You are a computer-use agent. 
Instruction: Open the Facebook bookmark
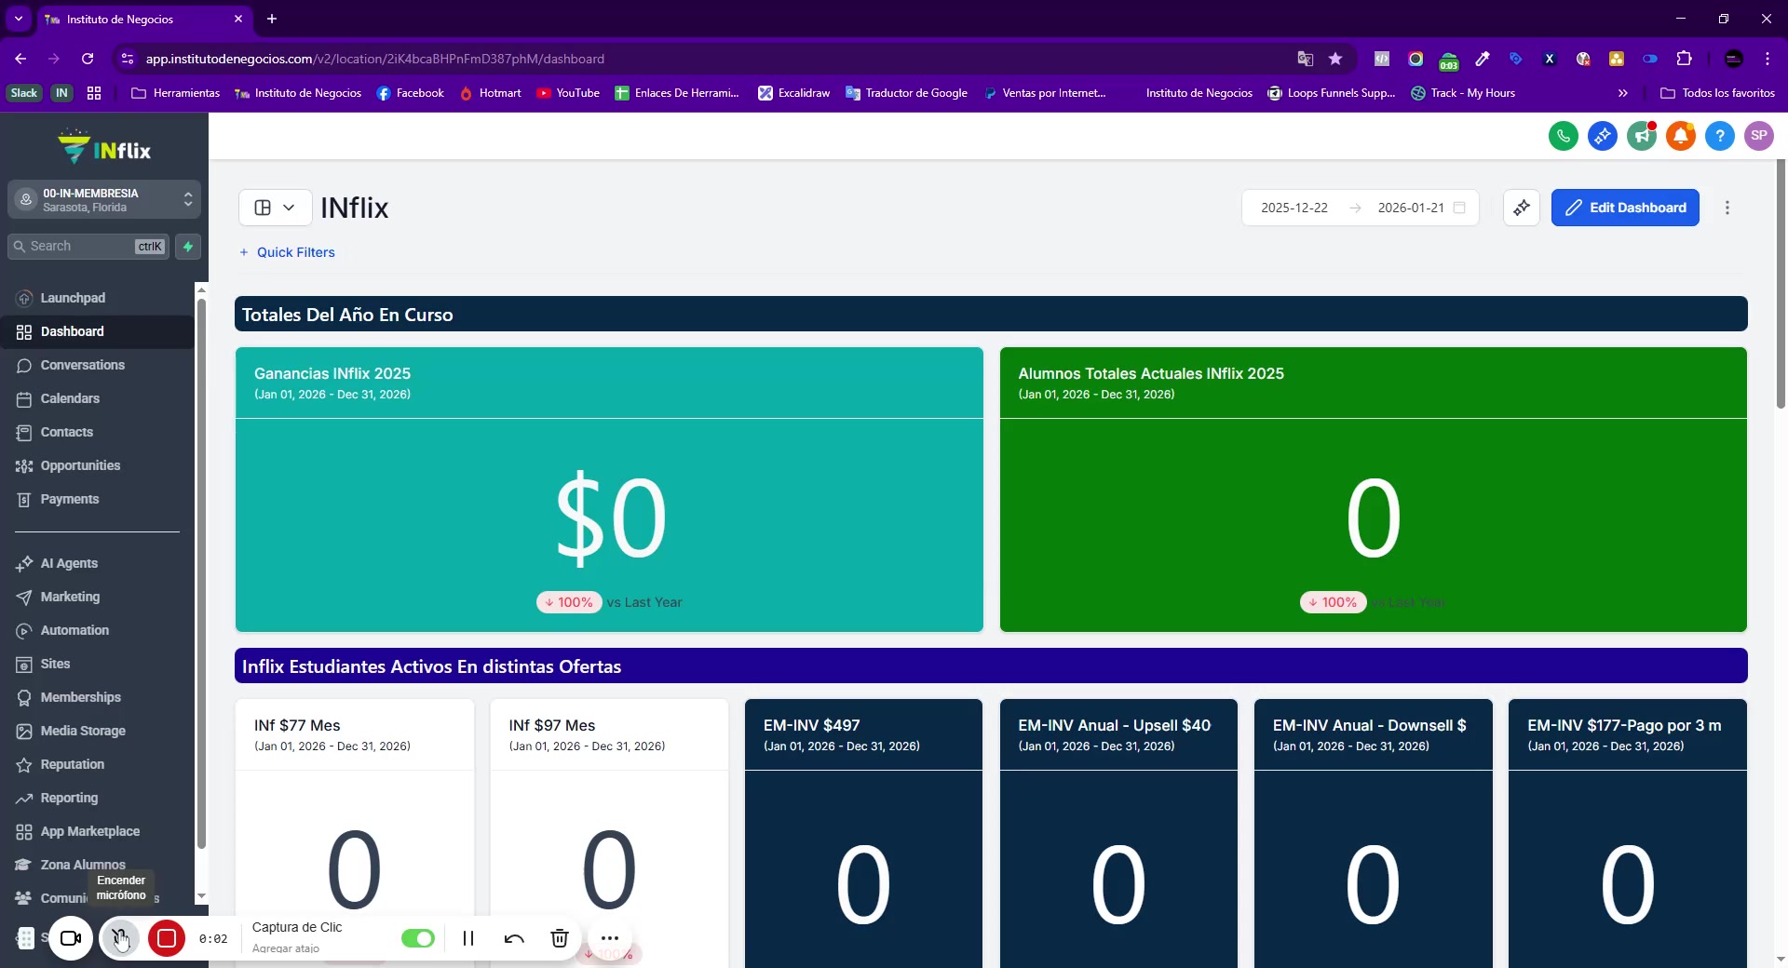(x=411, y=93)
